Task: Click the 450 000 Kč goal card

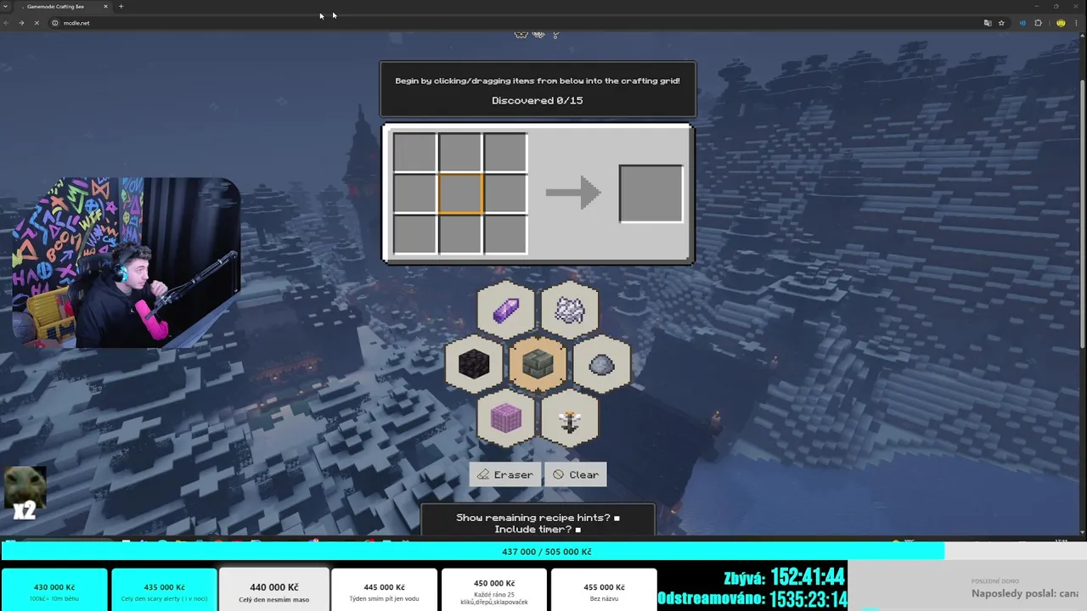Action: click(x=494, y=591)
